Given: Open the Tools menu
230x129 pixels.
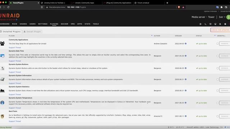Looking at the screenshot, I should pos(96,24).
